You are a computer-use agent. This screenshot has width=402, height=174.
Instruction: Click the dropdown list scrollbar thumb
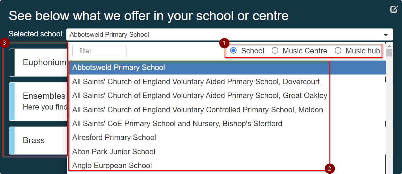(x=389, y=53)
